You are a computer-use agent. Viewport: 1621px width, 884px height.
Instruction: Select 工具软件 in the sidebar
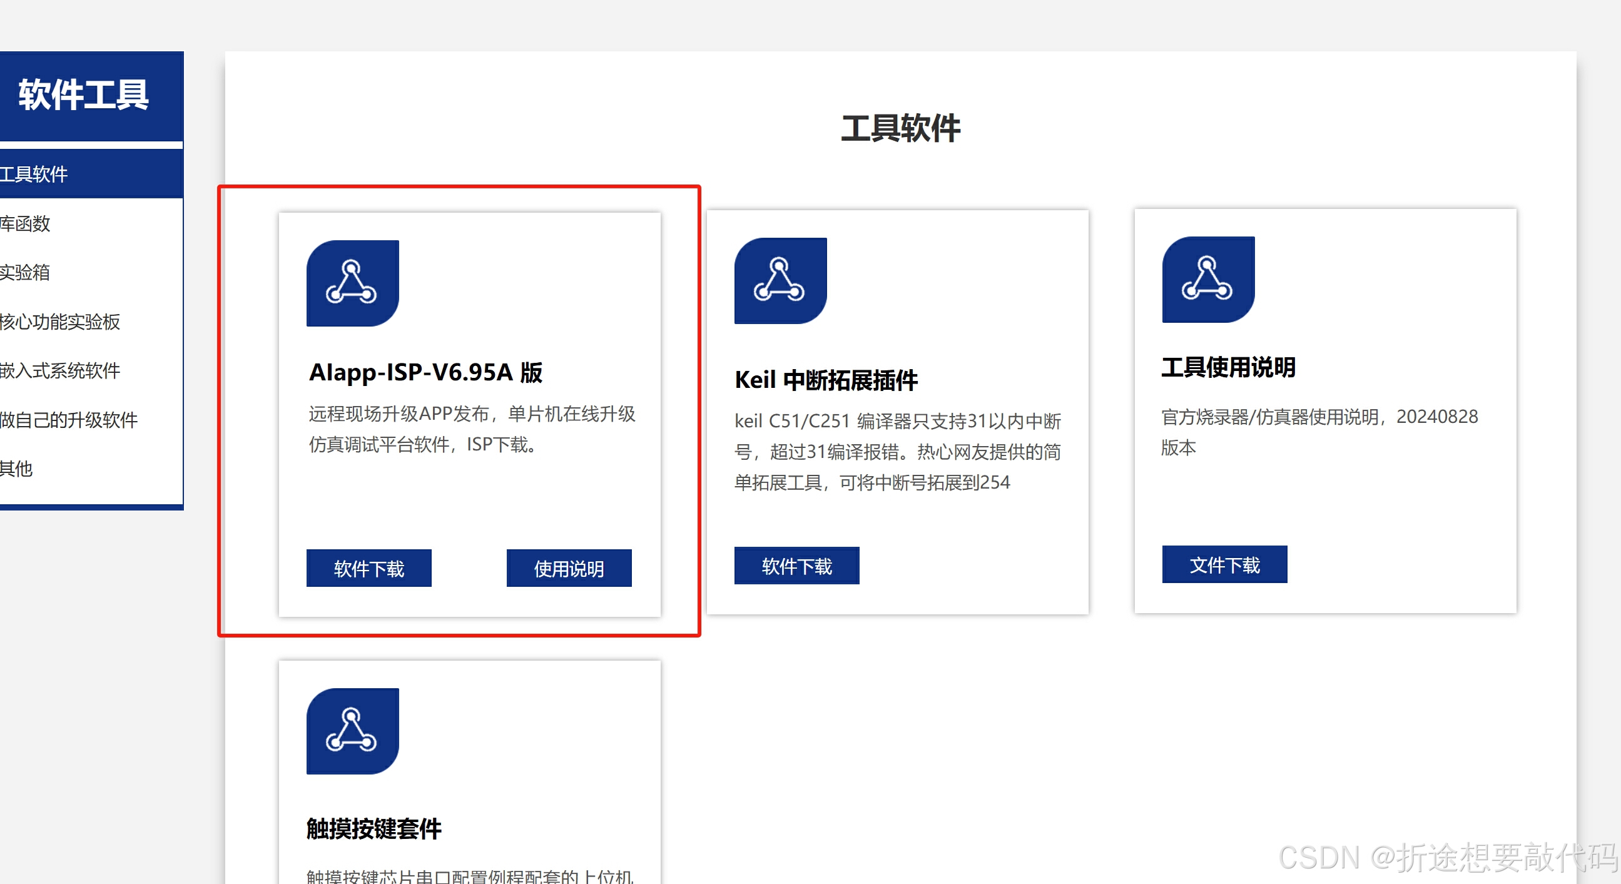[34, 175]
